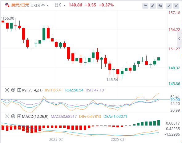This screenshot has height=143, width=182.
Task: Click the 156.00 high price label
Action: pos(8,18)
